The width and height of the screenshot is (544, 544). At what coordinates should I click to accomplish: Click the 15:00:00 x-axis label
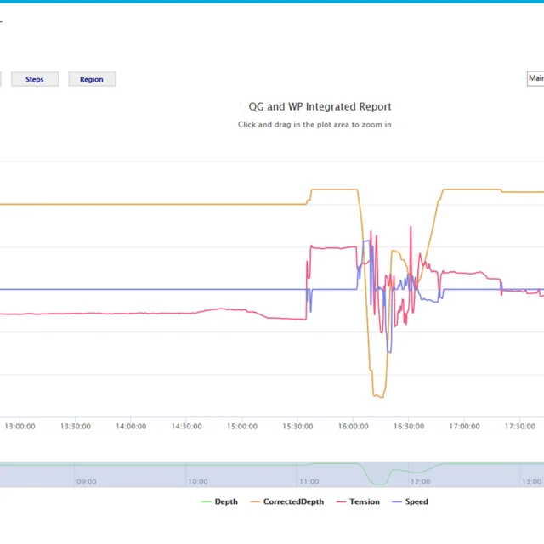242,427
